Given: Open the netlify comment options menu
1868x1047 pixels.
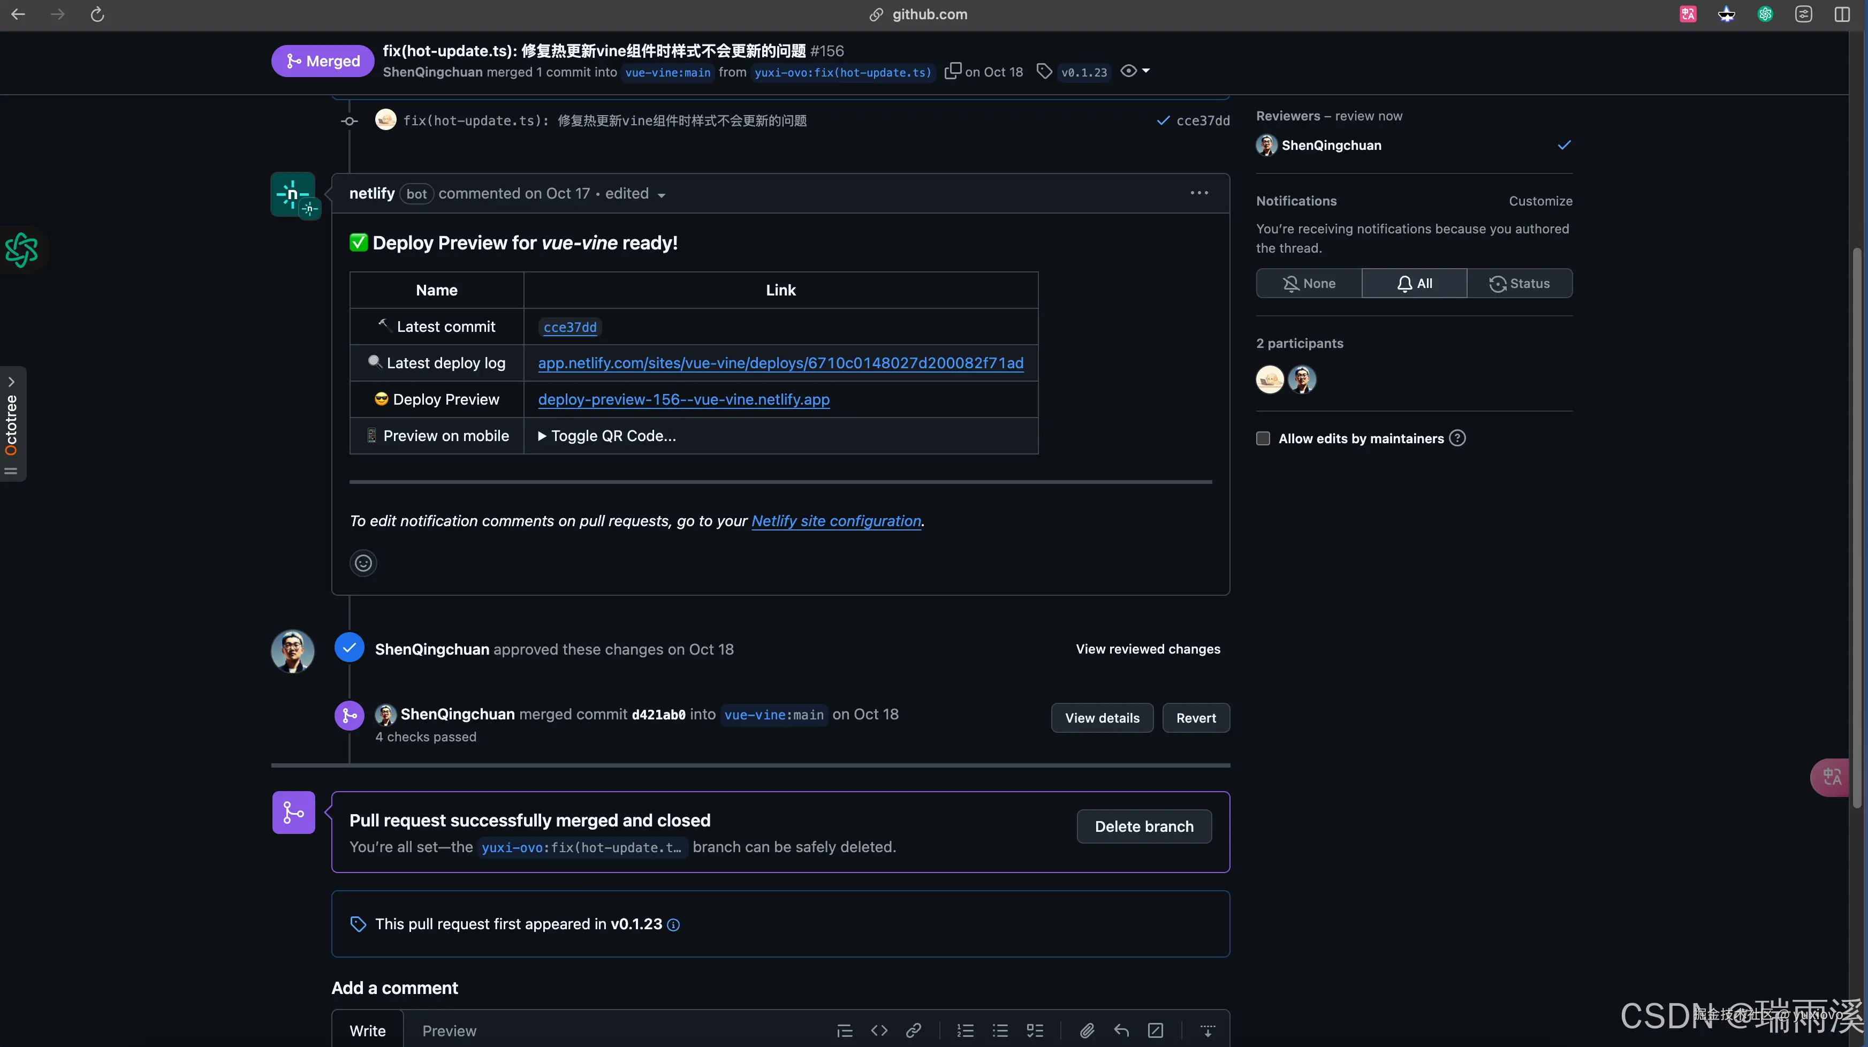Looking at the screenshot, I should coord(1199,193).
